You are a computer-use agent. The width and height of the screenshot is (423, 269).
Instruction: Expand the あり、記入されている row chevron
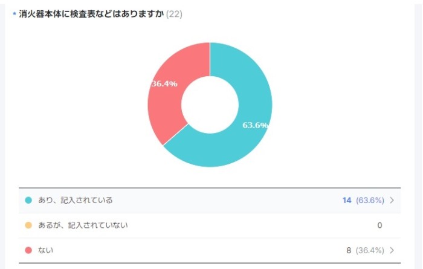(392, 200)
